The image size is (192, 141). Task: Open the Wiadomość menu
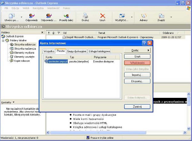[53, 8]
